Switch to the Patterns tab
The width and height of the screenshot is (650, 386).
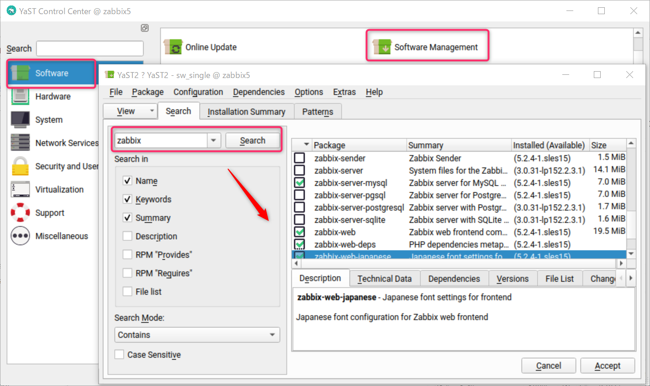point(317,112)
